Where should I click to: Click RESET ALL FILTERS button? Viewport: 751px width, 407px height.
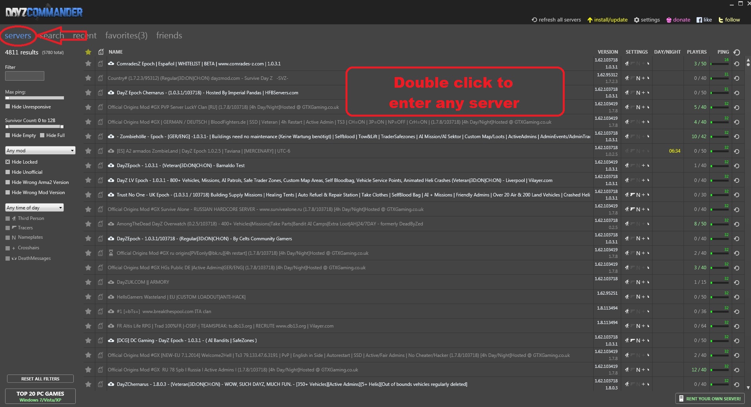pyautogui.click(x=40, y=379)
